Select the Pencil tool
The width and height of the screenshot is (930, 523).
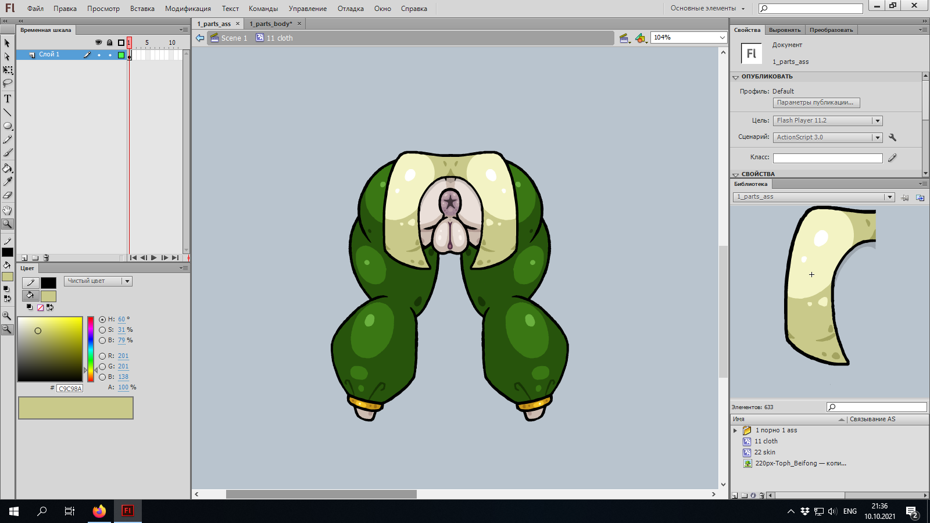8,139
